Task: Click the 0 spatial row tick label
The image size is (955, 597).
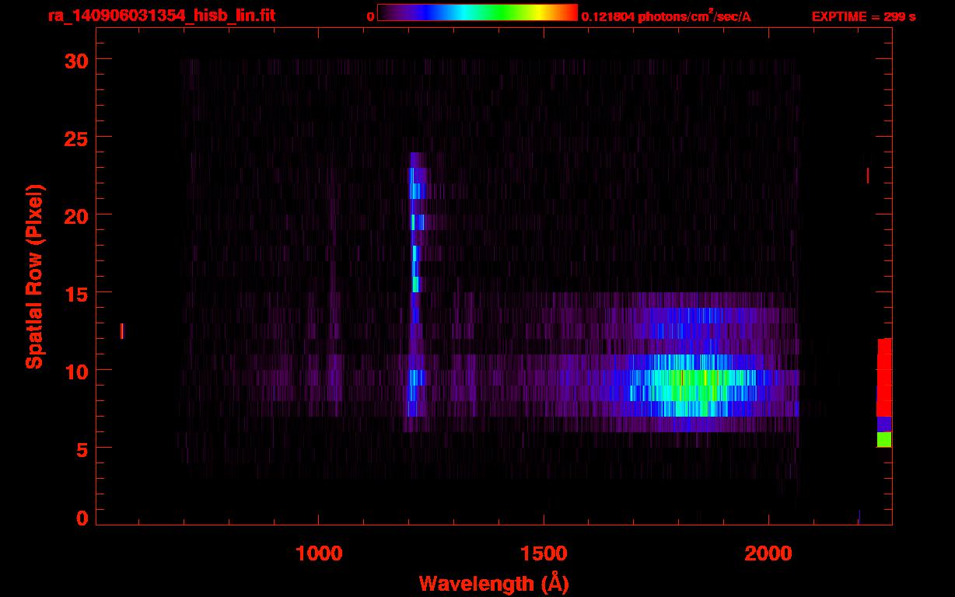Action: pos(82,518)
